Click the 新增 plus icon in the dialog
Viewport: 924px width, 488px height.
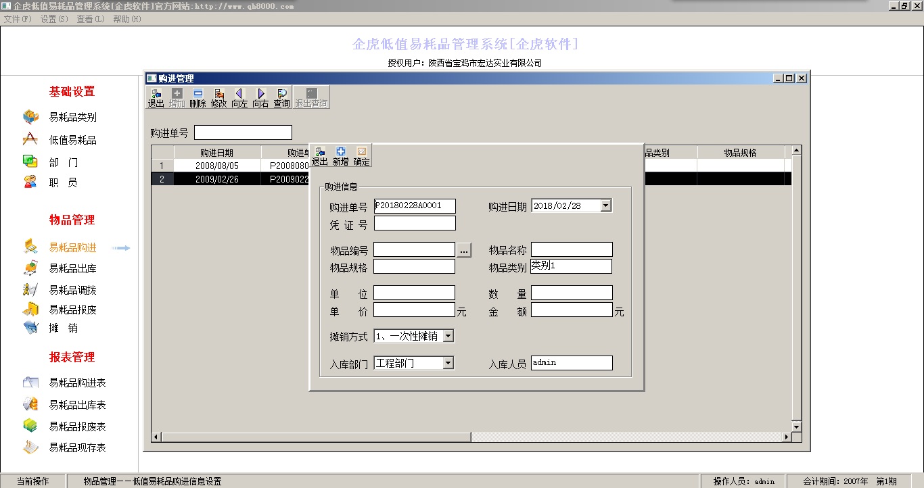341,156
